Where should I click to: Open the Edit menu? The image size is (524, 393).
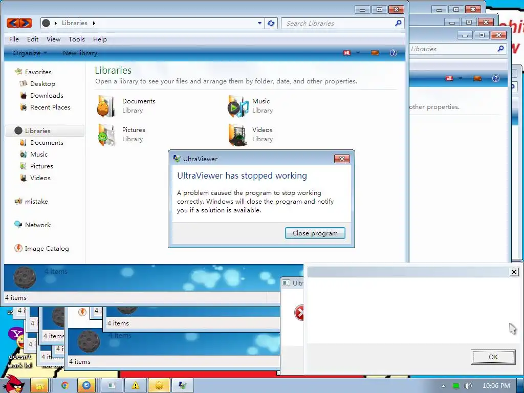click(33, 39)
